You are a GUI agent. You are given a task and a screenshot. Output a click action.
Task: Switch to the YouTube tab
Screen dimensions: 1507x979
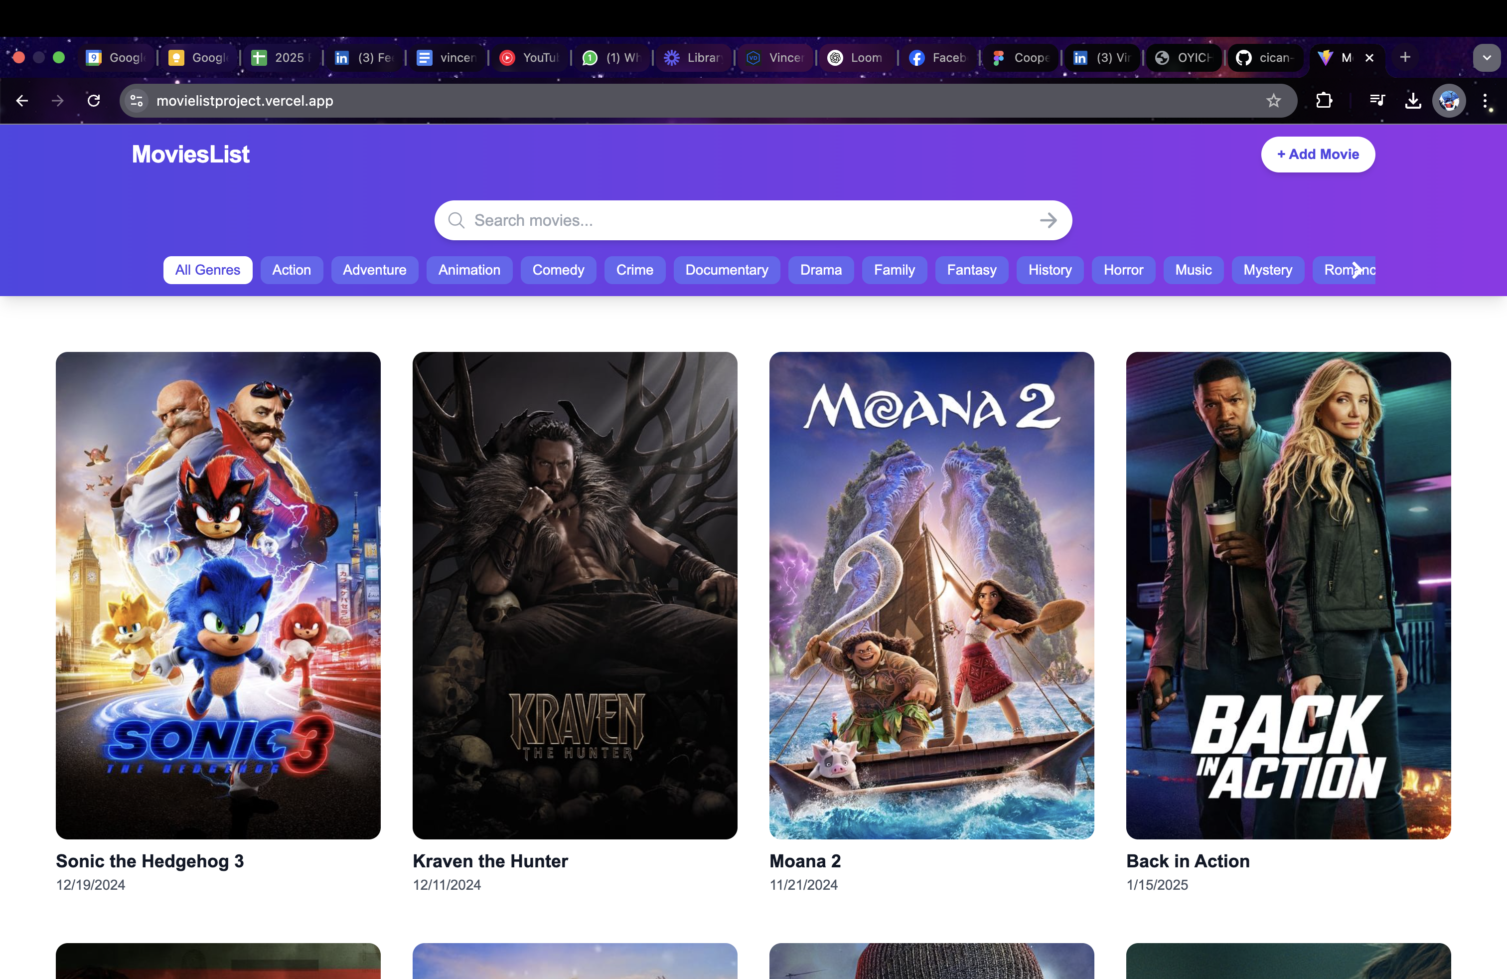pyautogui.click(x=529, y=58)
